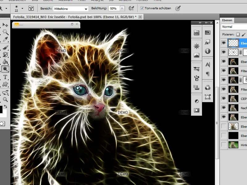The width and height of the screenshot is (247, 185).
Task: Hide the CEP layer
Action: click(224, 98)
